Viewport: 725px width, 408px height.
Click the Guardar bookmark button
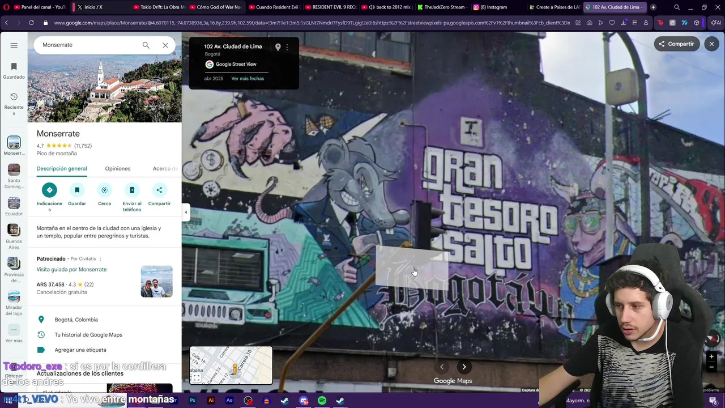tap(77, 195)
